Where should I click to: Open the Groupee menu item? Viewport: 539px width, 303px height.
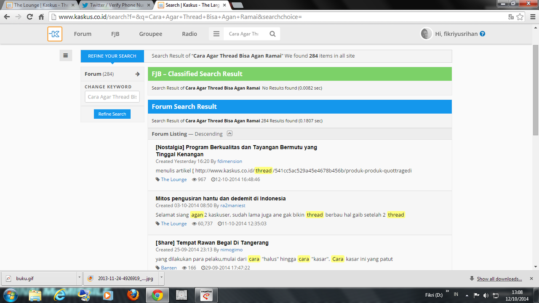point(150,34)
